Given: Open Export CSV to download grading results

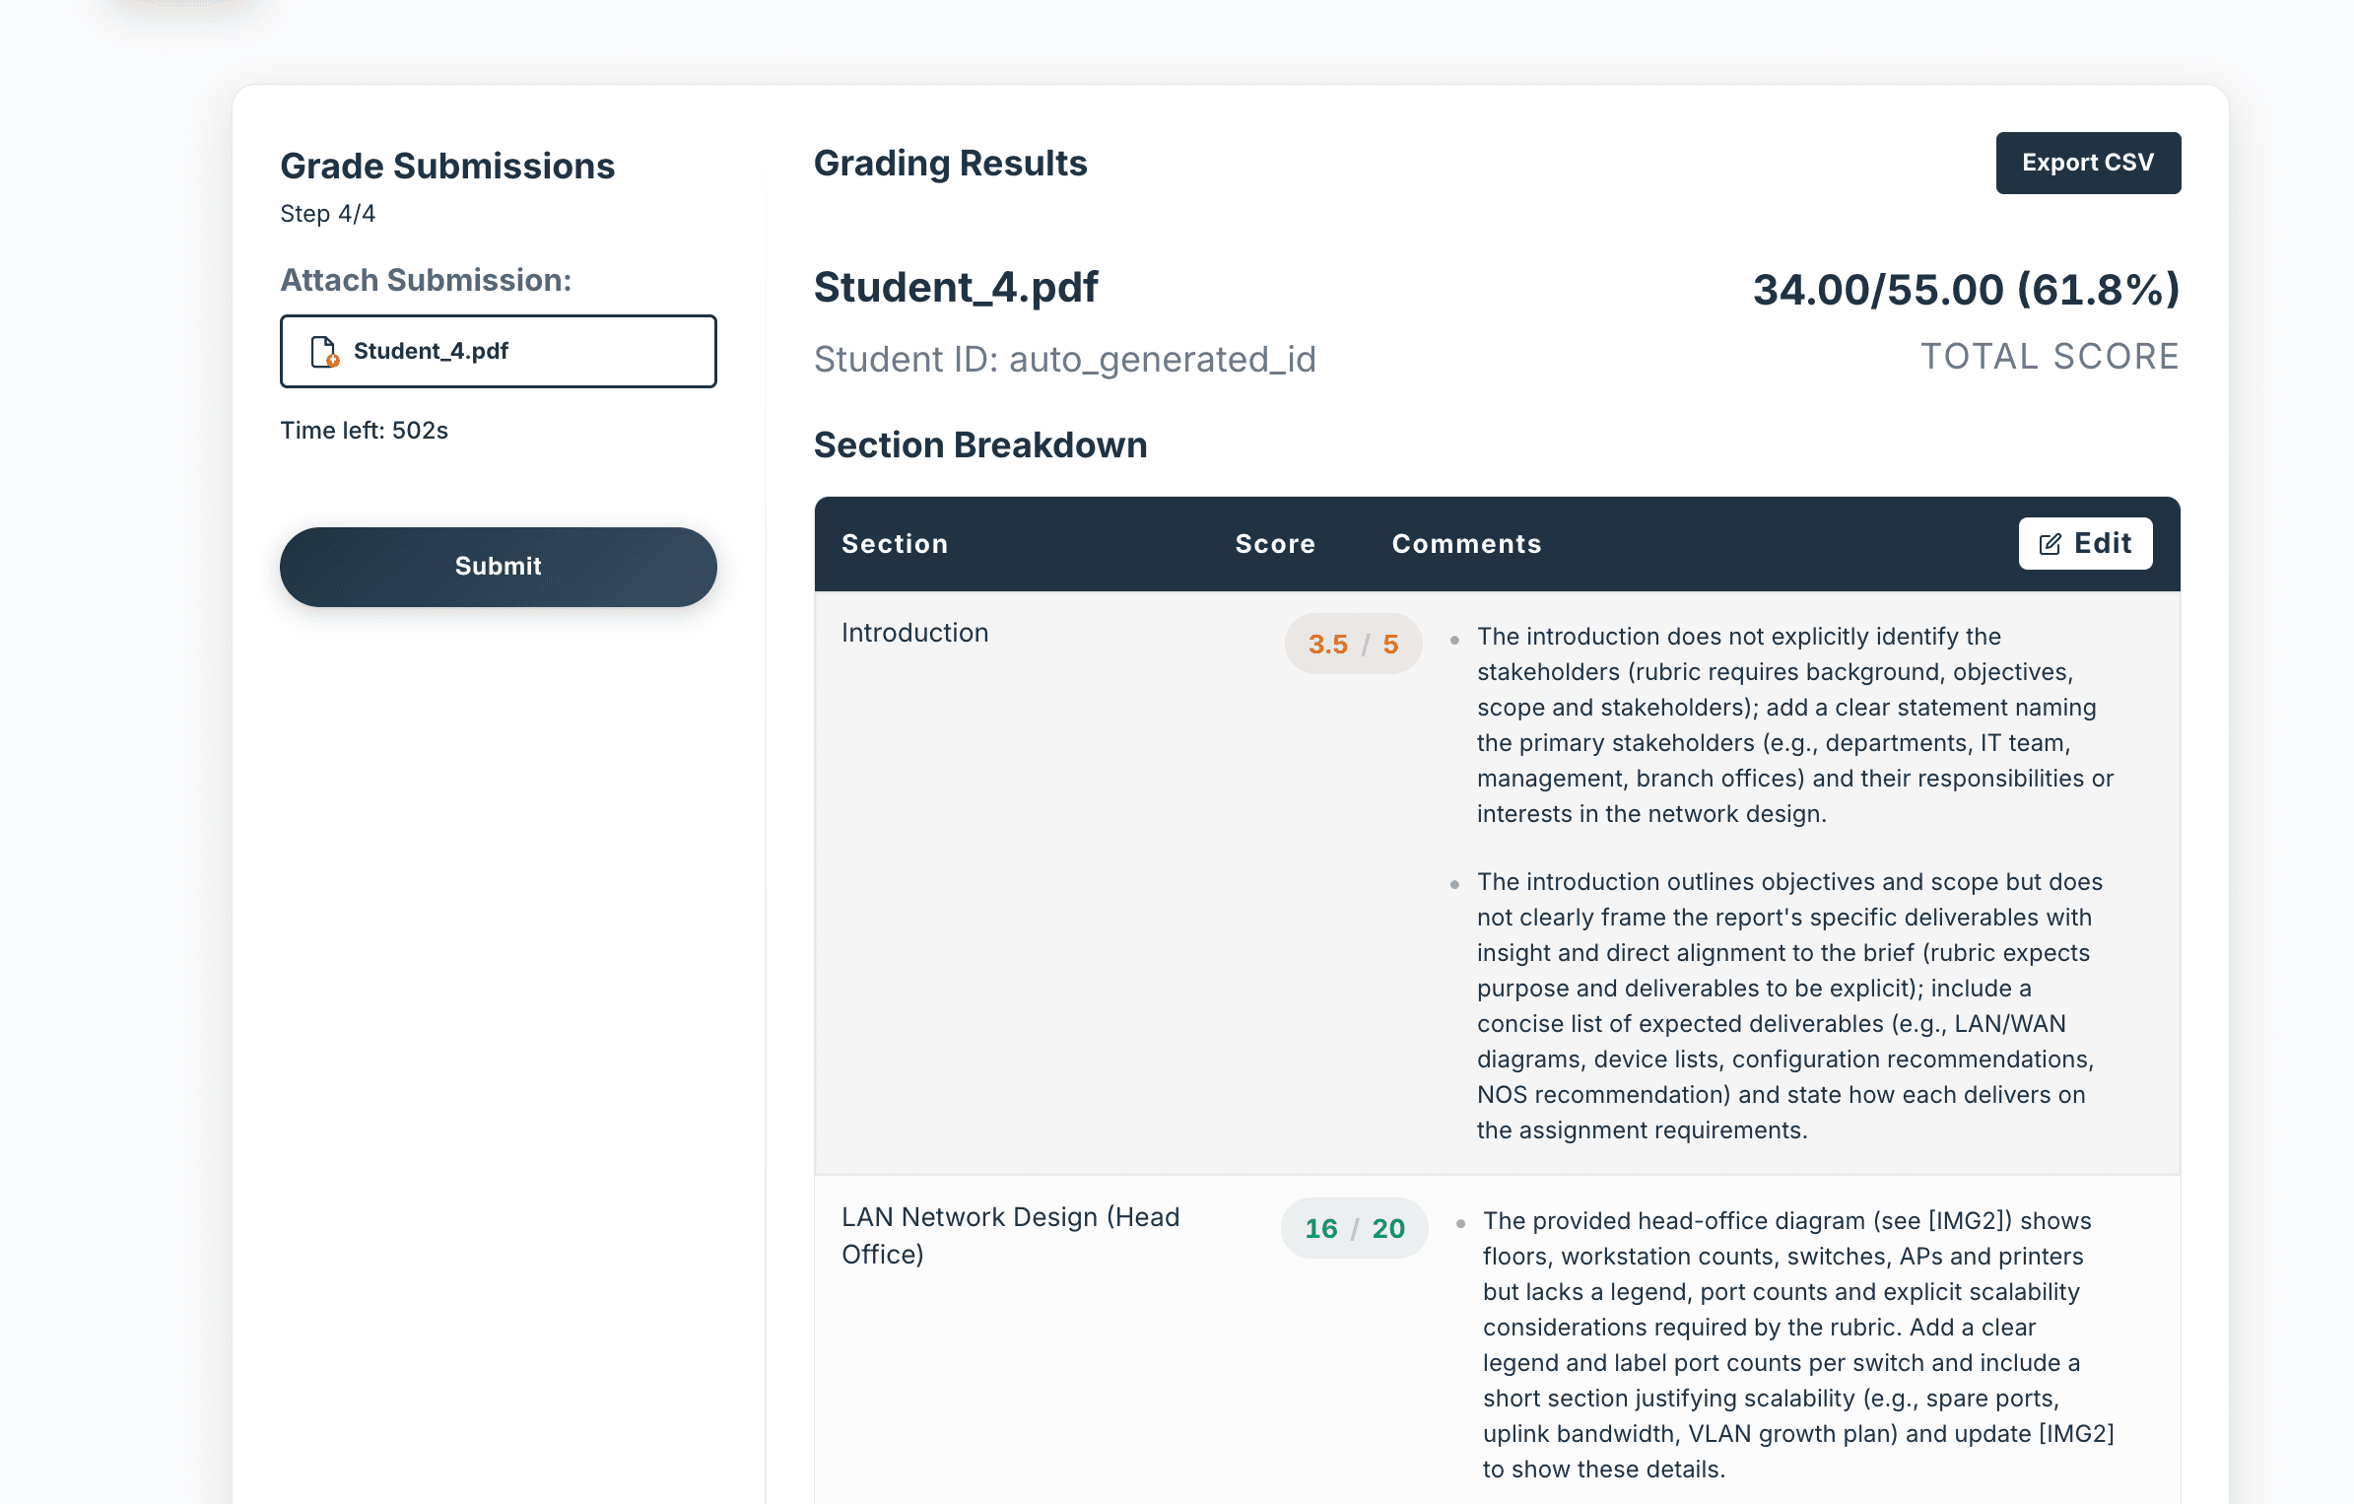Looking at the screenshot, I should pyautogui.click(x=2088, y=163).
